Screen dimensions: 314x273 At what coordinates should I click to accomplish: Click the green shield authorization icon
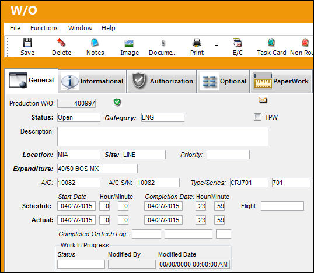[117, 102]
